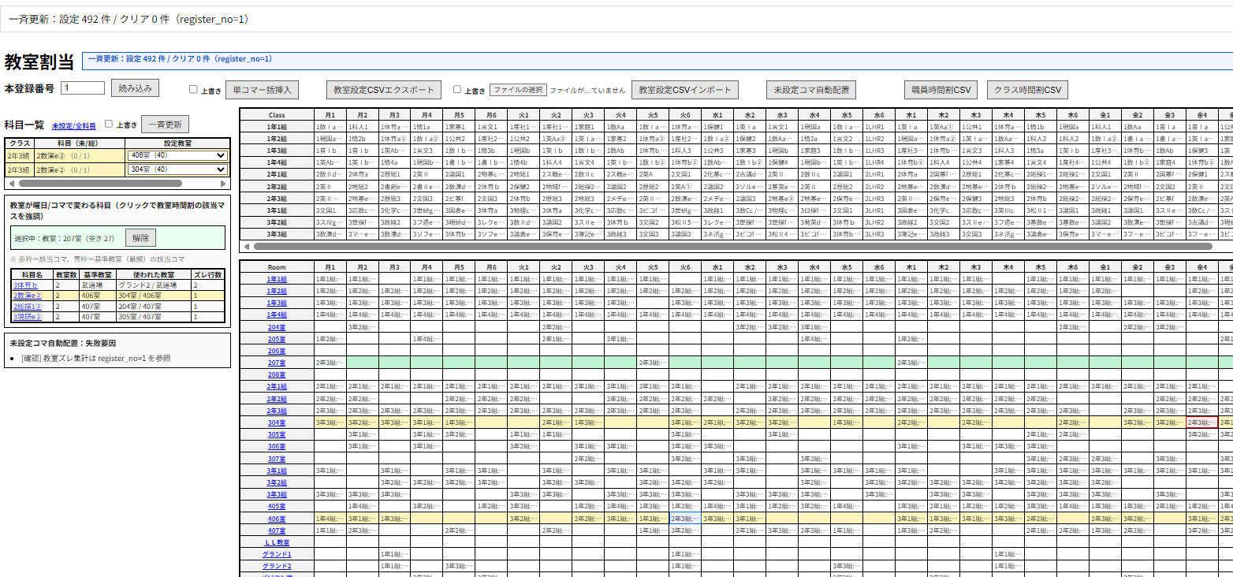
Task: Open the ファイルの選択 file chooser
Action: coord(517,90)
